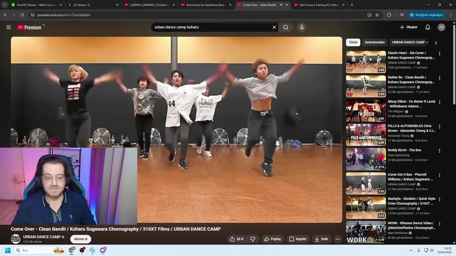456x256 pixels.
Task: Go back with browser back arrow
Action: 5,15
